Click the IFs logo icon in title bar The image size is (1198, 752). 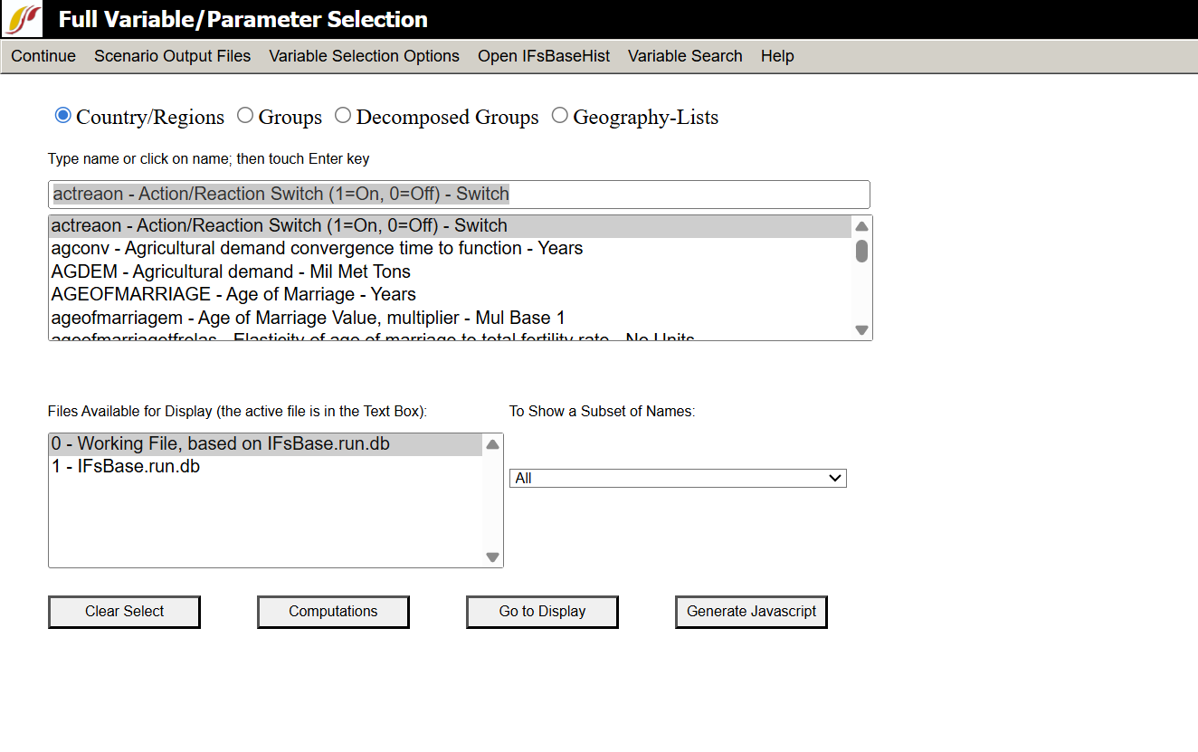point(23,19)
